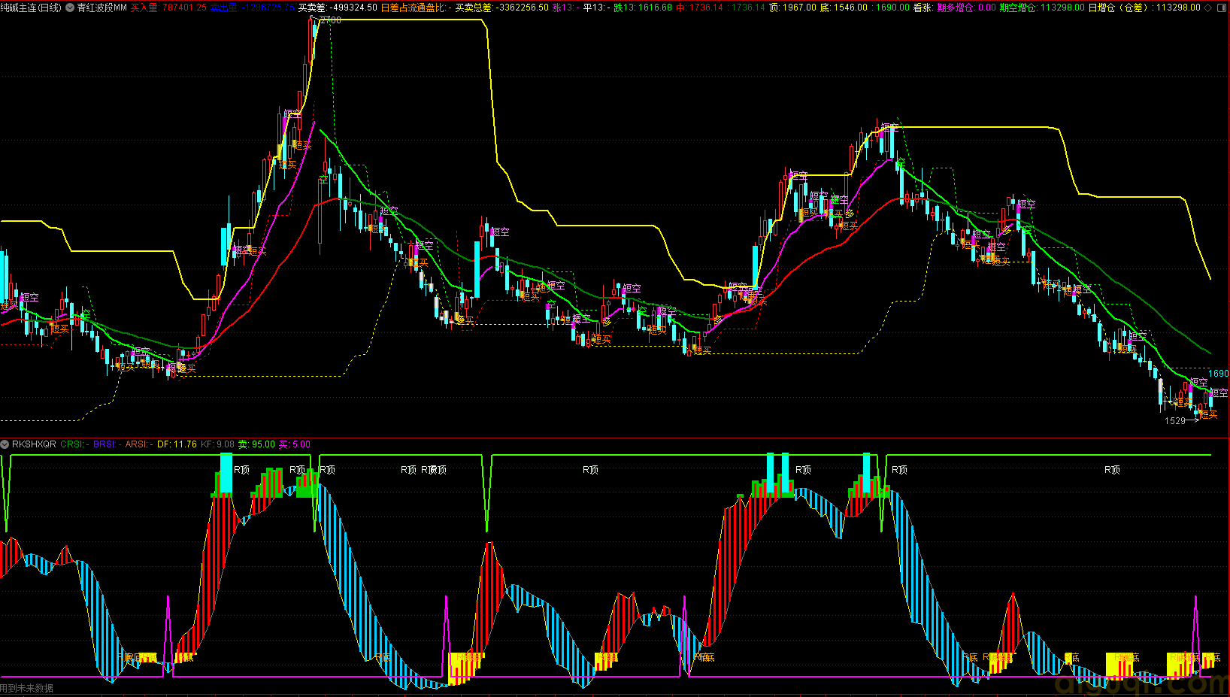Open the 青红波段MM indicator dropdown arrow
This screenshot has height=697, width=1230.
click(x=70, y=8)
